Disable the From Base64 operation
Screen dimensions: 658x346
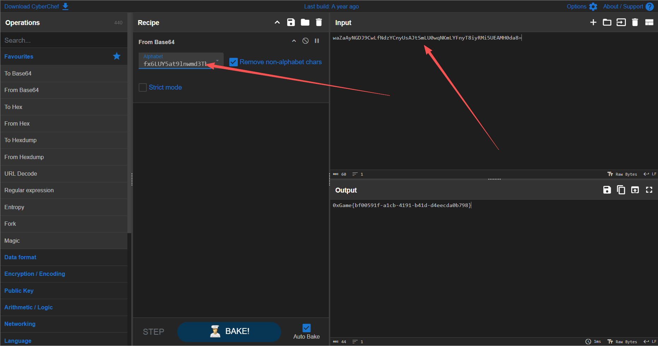click(306, 41)
